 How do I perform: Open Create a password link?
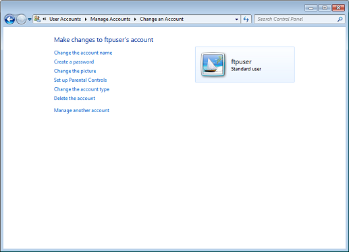coord(74,62)
